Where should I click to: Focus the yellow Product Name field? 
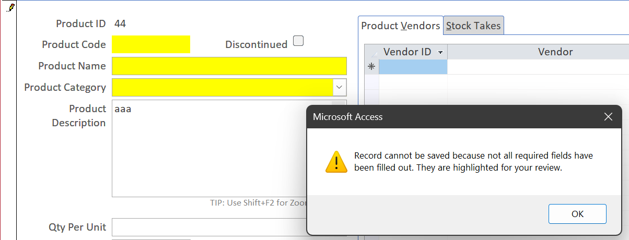(229, 66)
